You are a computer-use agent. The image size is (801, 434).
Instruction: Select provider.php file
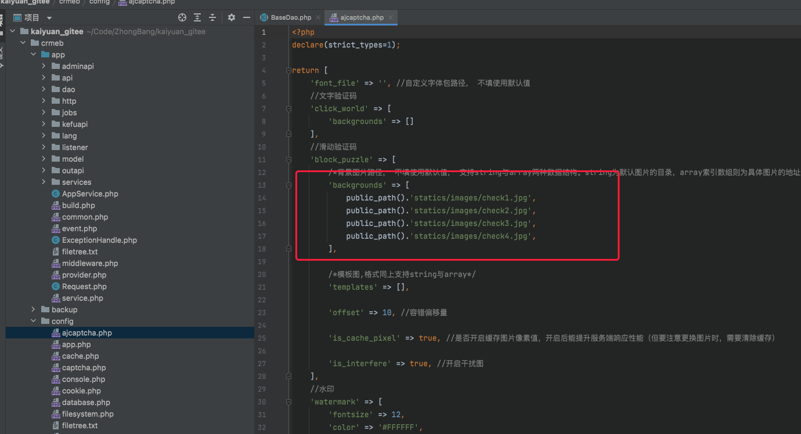[84, 275]
